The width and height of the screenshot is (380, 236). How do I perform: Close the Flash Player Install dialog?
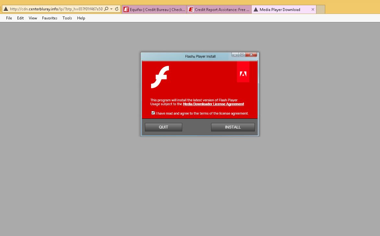[x=251, y=55]
